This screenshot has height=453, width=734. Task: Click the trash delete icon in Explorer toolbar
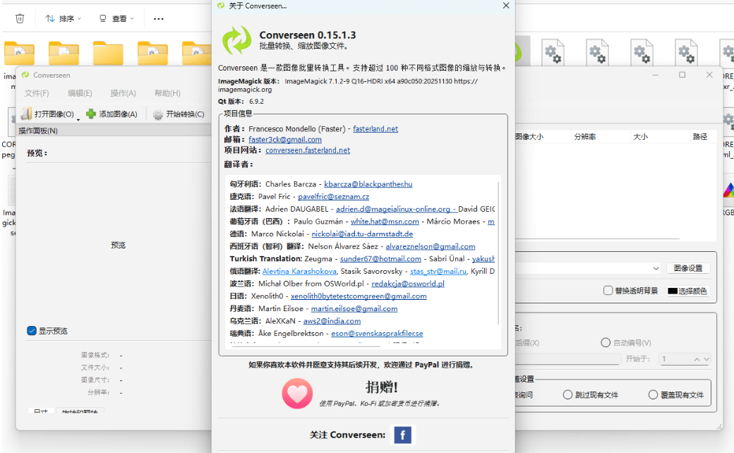20,18
